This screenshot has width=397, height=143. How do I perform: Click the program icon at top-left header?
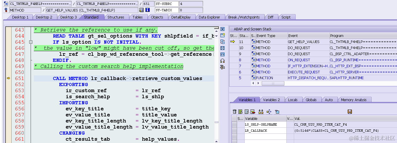point(6,4)
